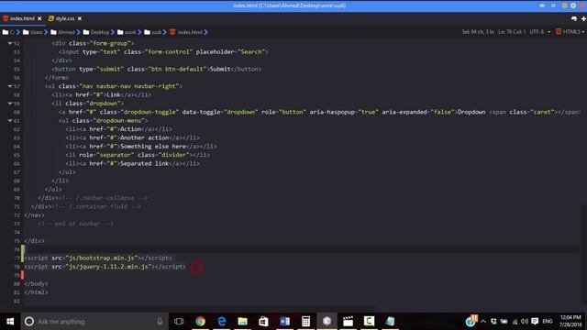The image size is (587, 330).
Task: Close the style.css tab
Action: click(x=80, y=18)
